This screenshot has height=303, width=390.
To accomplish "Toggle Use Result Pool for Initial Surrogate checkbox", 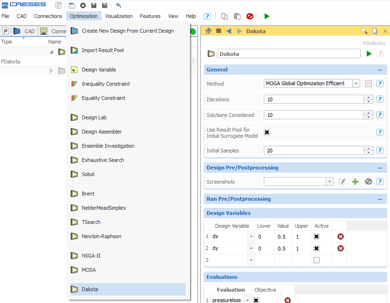I will point(267,132).
